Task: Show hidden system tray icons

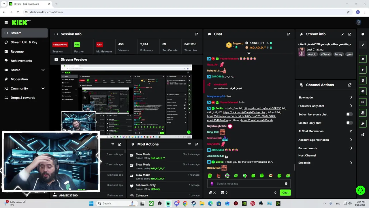Action: [x=324, y=203]
